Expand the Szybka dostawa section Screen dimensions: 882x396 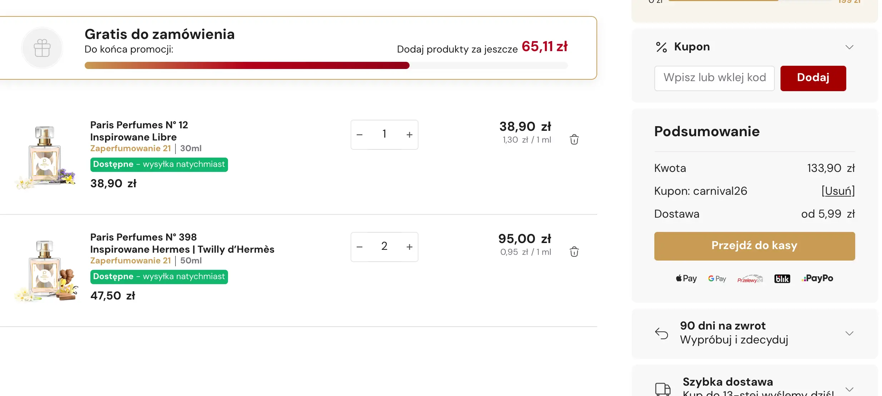pos(849,389)
